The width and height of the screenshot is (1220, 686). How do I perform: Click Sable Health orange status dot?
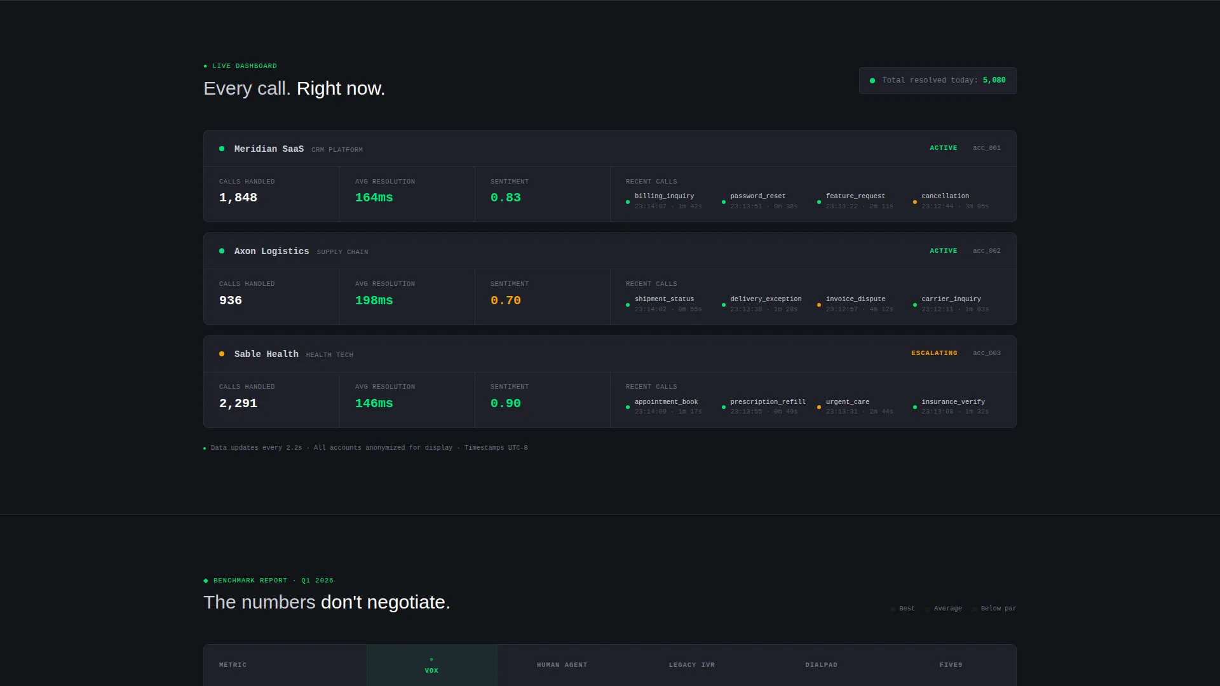[x=222, y=354]
